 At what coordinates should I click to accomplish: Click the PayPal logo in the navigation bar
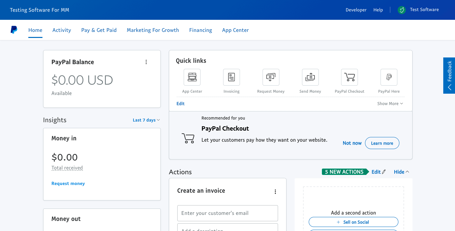[x=14, y=30]
